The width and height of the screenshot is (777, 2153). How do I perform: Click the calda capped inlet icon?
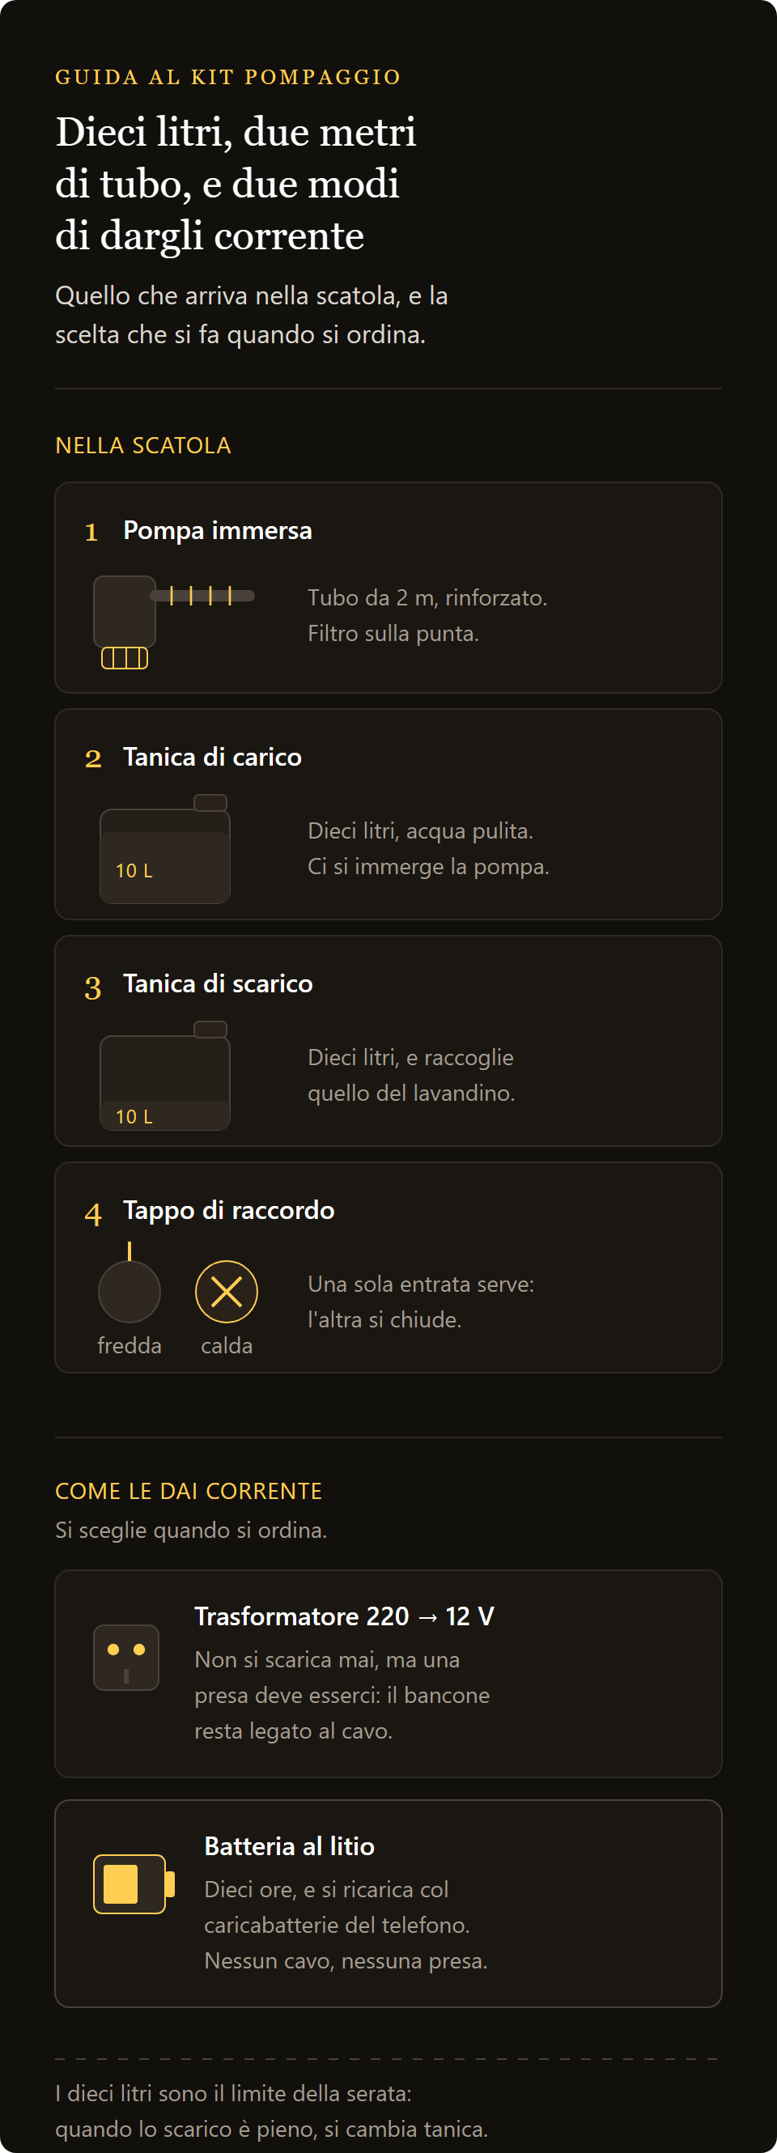coord(227,1291)
